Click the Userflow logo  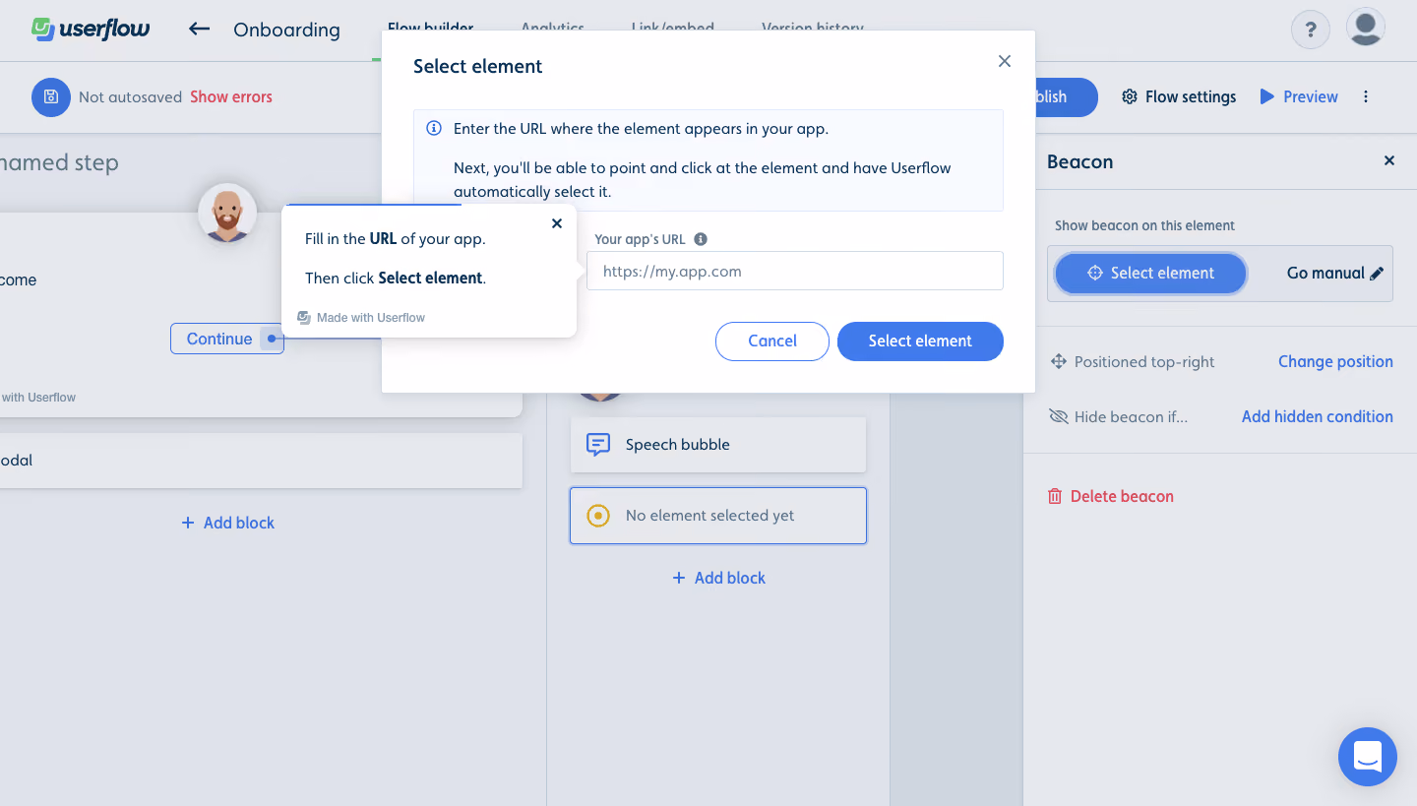point(91,29)
